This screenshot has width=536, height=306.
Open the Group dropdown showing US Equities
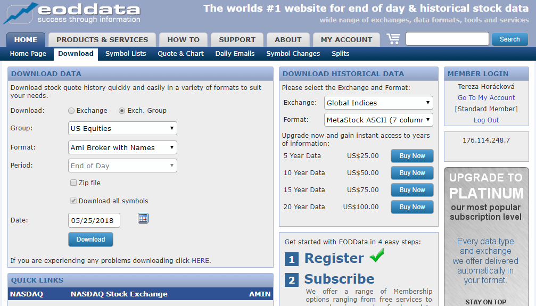tap(122, 128)
